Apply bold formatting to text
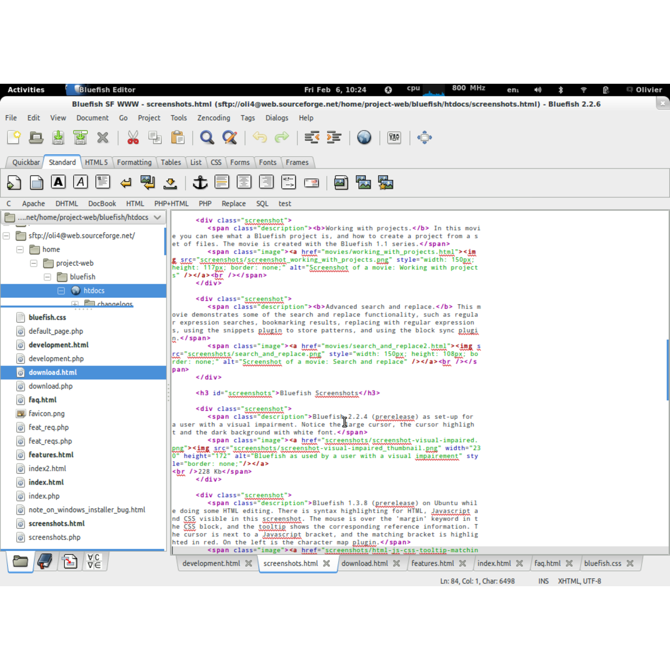This screenshot has width=670, height=670. pos(58,182)
